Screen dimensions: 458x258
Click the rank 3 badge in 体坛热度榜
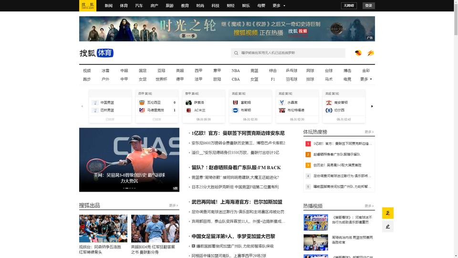(308, 165)
